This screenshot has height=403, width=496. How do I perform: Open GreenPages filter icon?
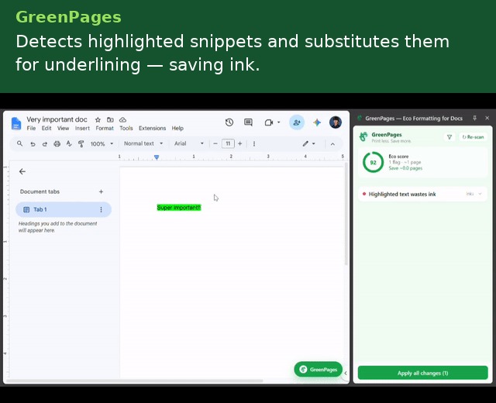pos(449,137)
